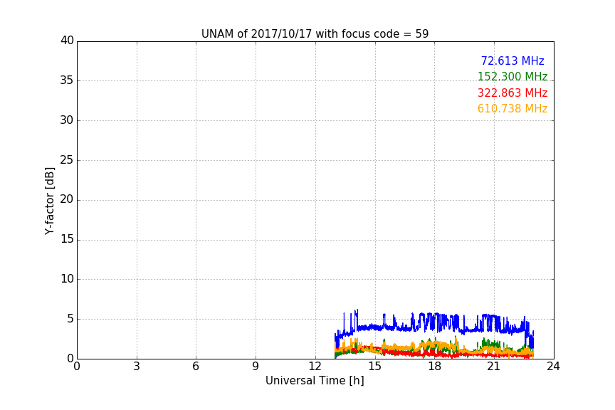Viewport: 615px width, 410px height.
Task: Click the y-axis tick label 25
Action: 67,160
